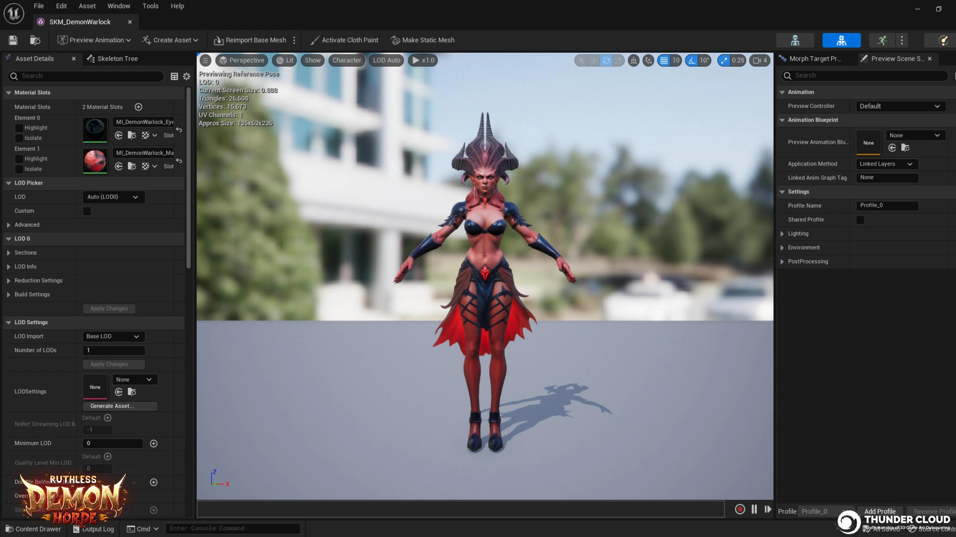
Task: Click the Record animation button
Action: click(x=740, y=509)
